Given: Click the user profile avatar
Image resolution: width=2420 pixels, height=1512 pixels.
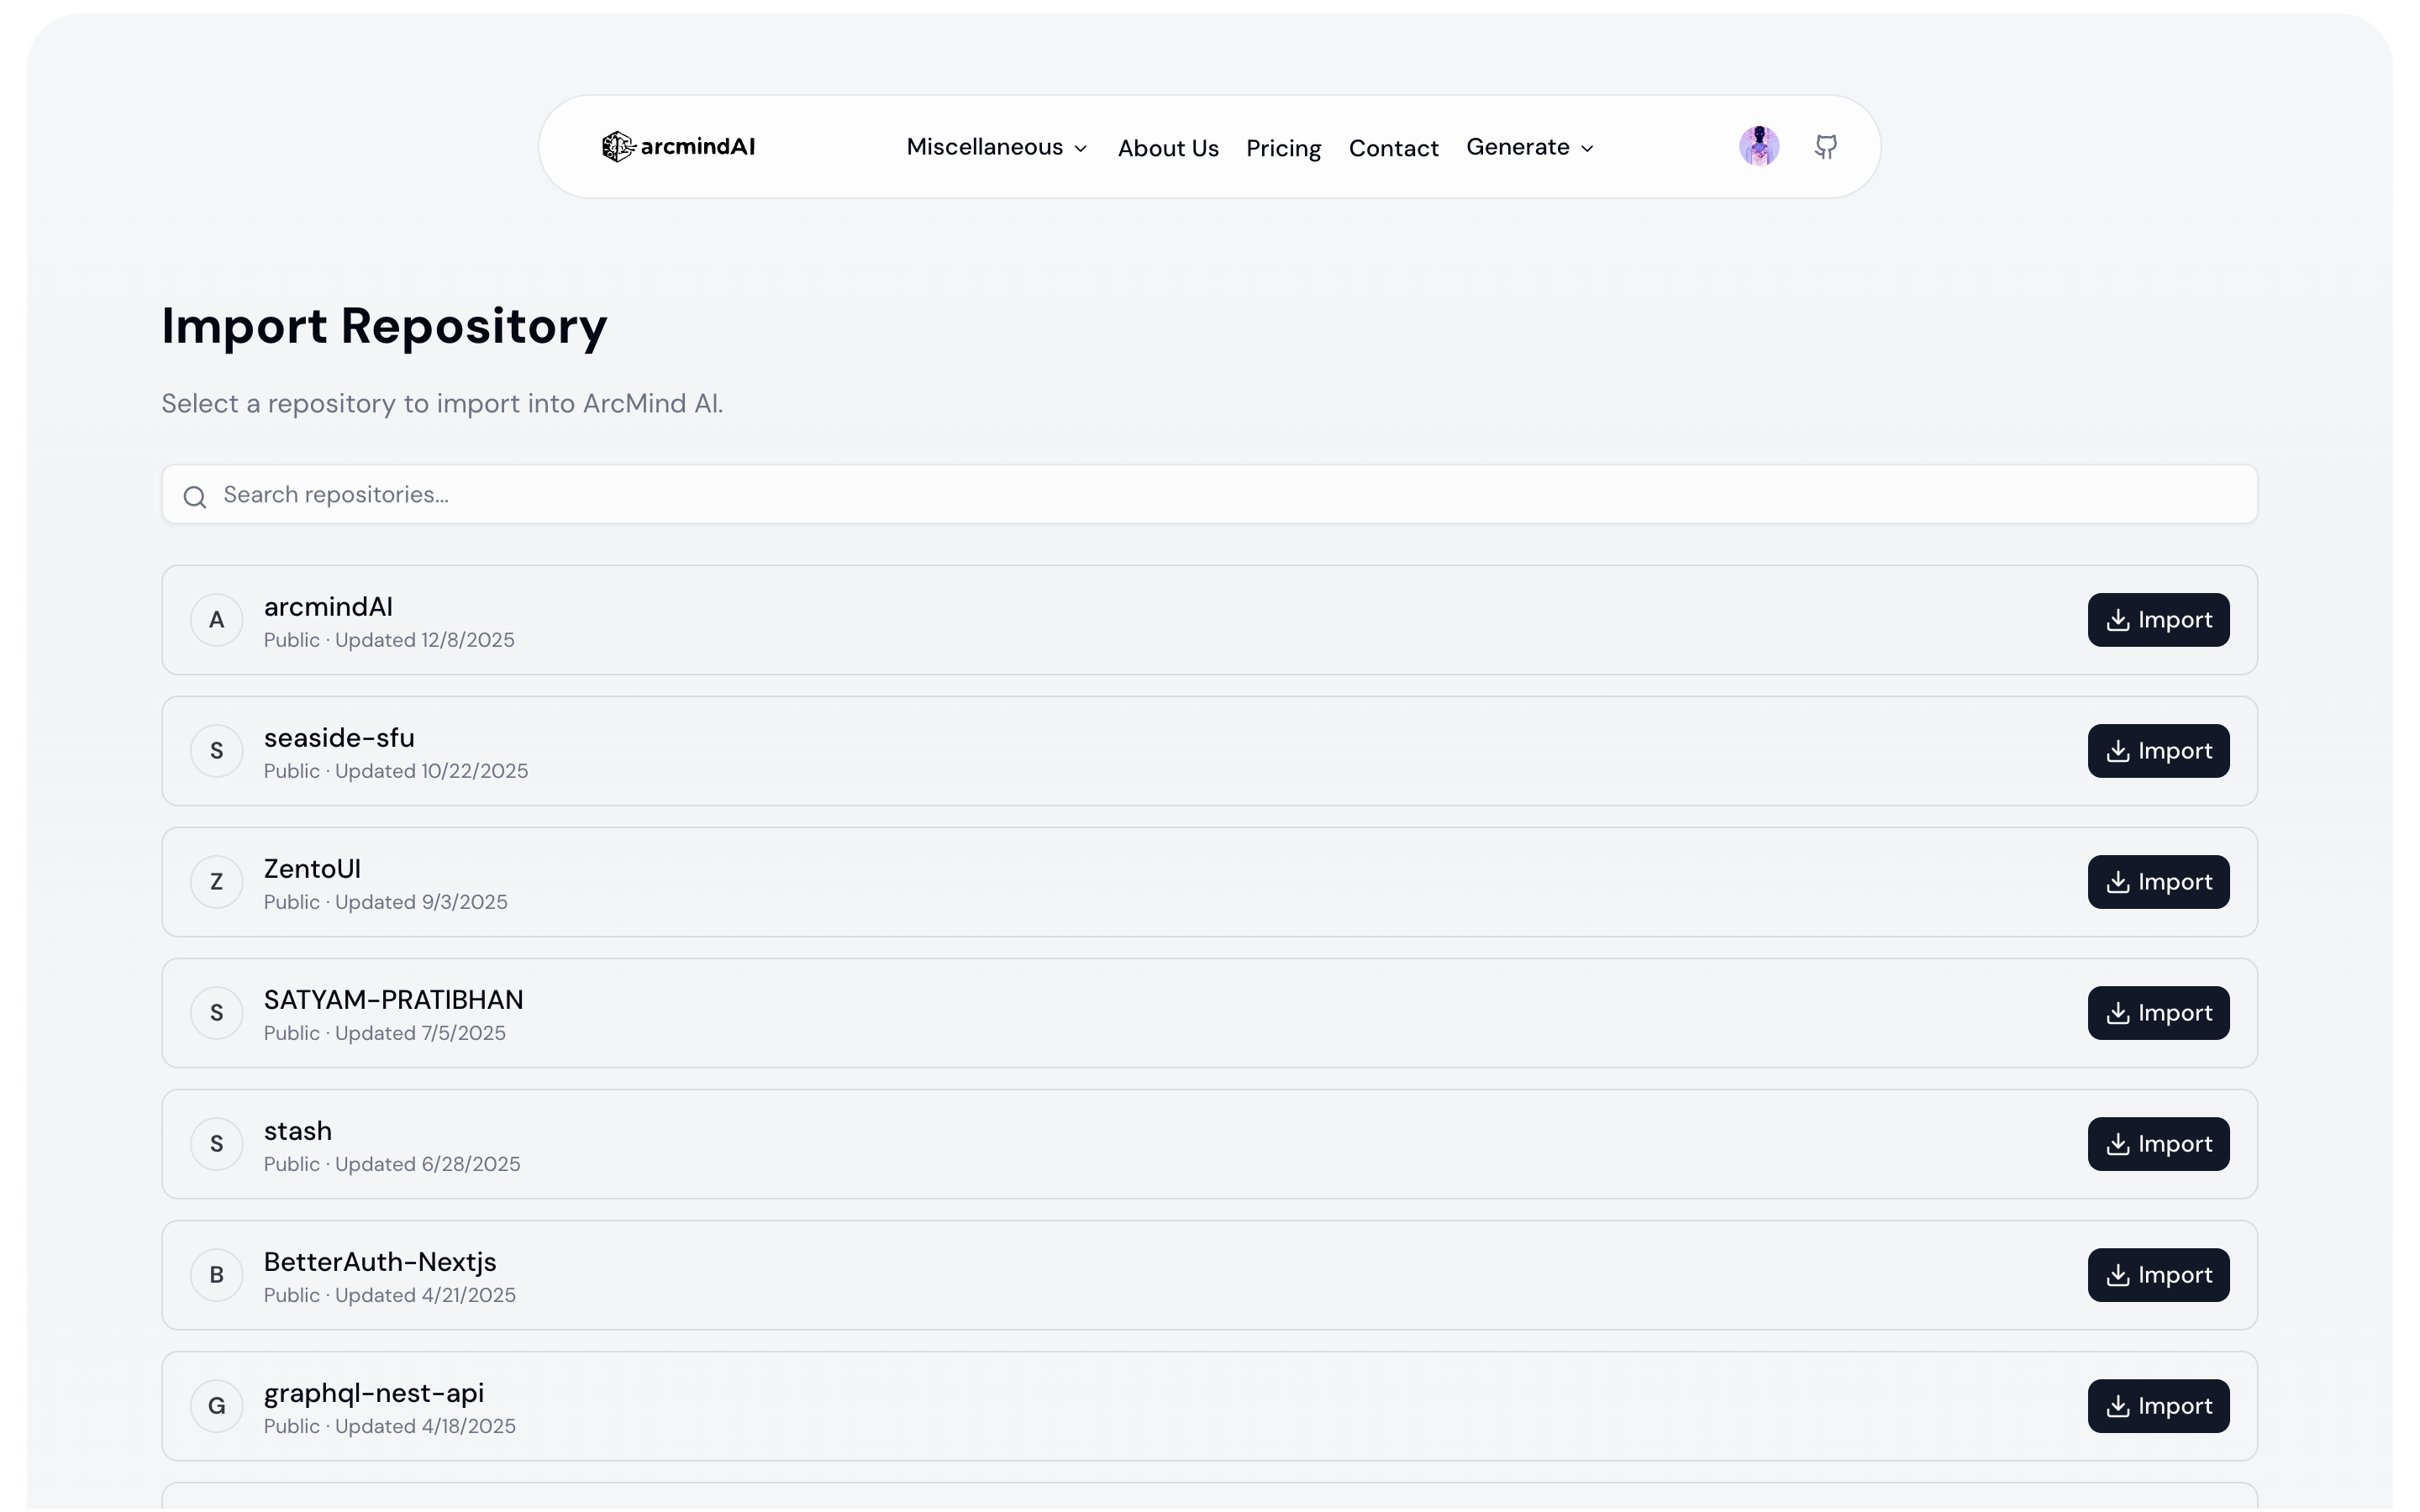Looking at the screenshot, I should pos(1760,146).
